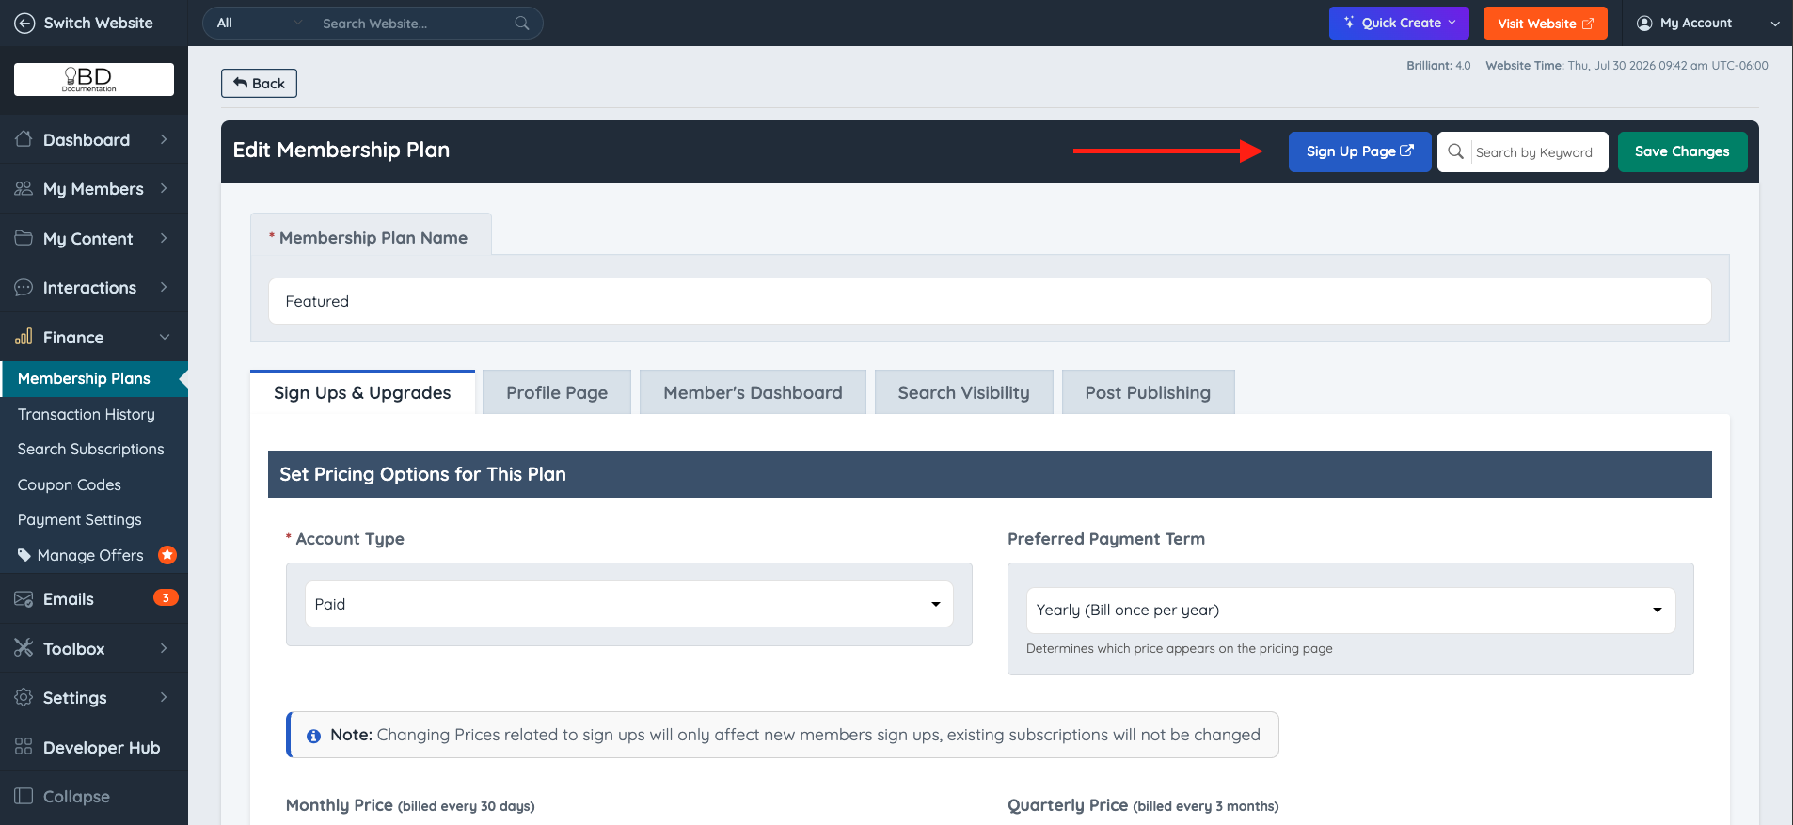The image size is (1793, 825).
Task: Click the Collapse sidebar label
Action: 76,797
